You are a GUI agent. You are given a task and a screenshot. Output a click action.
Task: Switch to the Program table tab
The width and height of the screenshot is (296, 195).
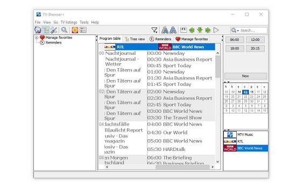click(x=110, y=39)
